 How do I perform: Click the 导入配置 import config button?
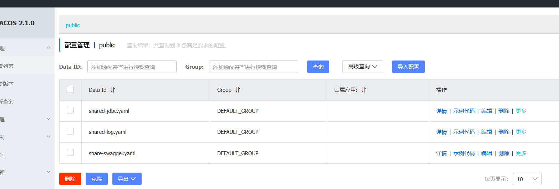(408, 67)
